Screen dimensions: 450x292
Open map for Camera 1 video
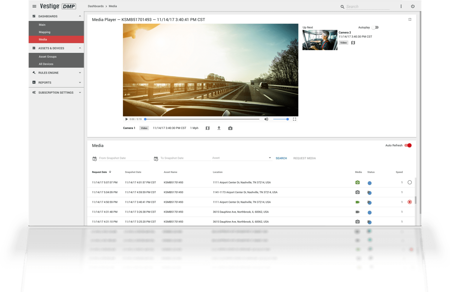pyautogui.click(x=207, y=128)
